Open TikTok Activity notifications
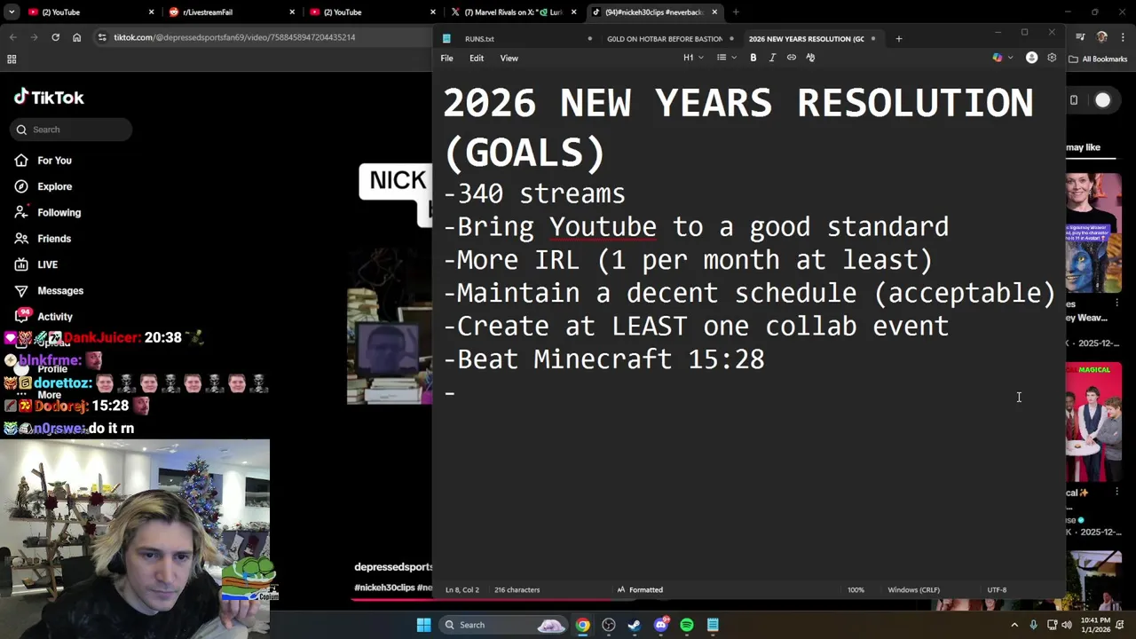The width and height of the screenshot is (1136, 639). [x=43, y=317]
